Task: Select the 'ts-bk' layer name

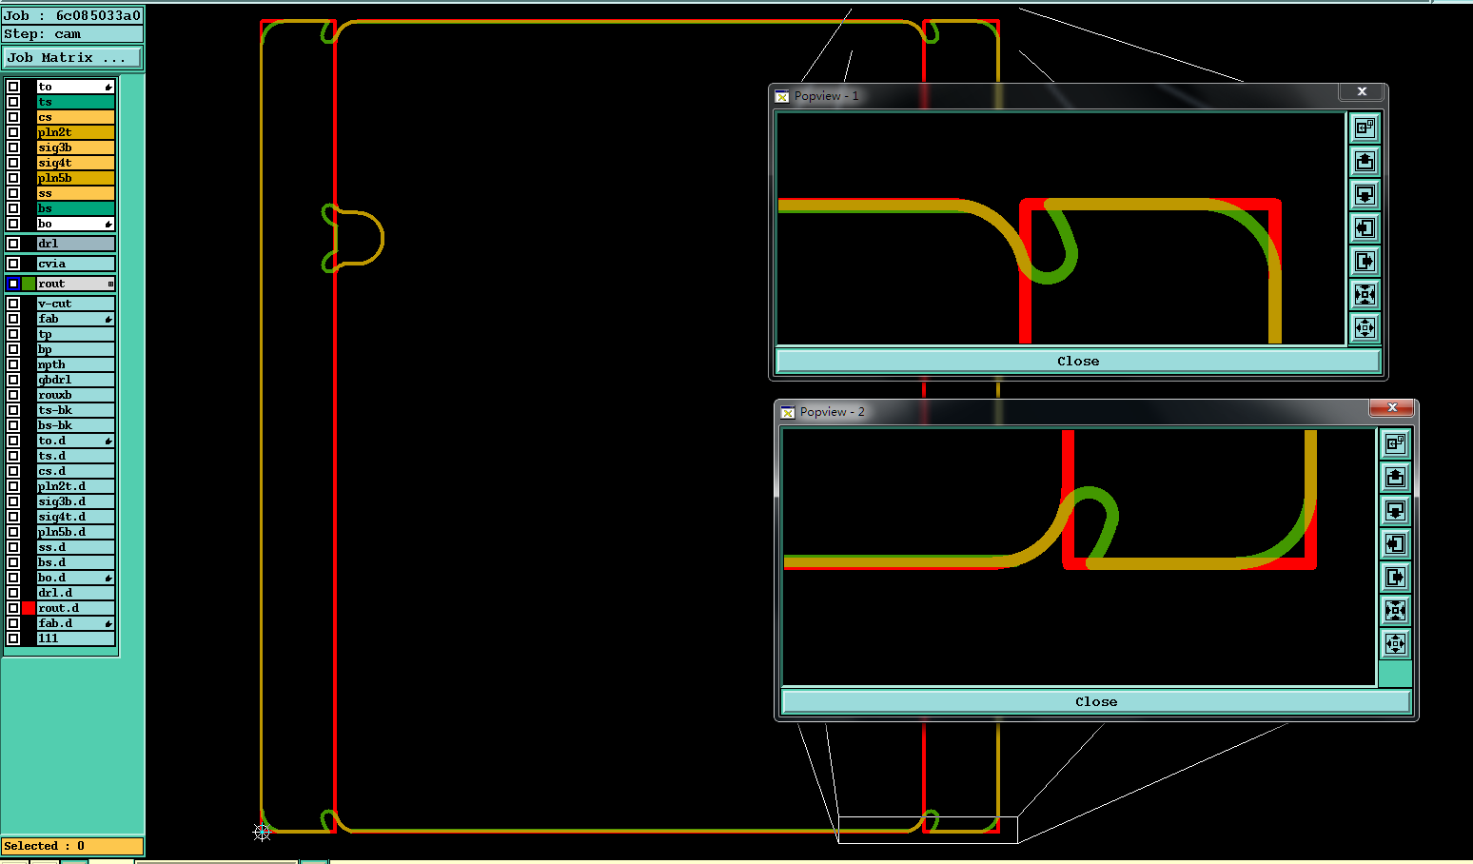Action: tap(76, 410)
